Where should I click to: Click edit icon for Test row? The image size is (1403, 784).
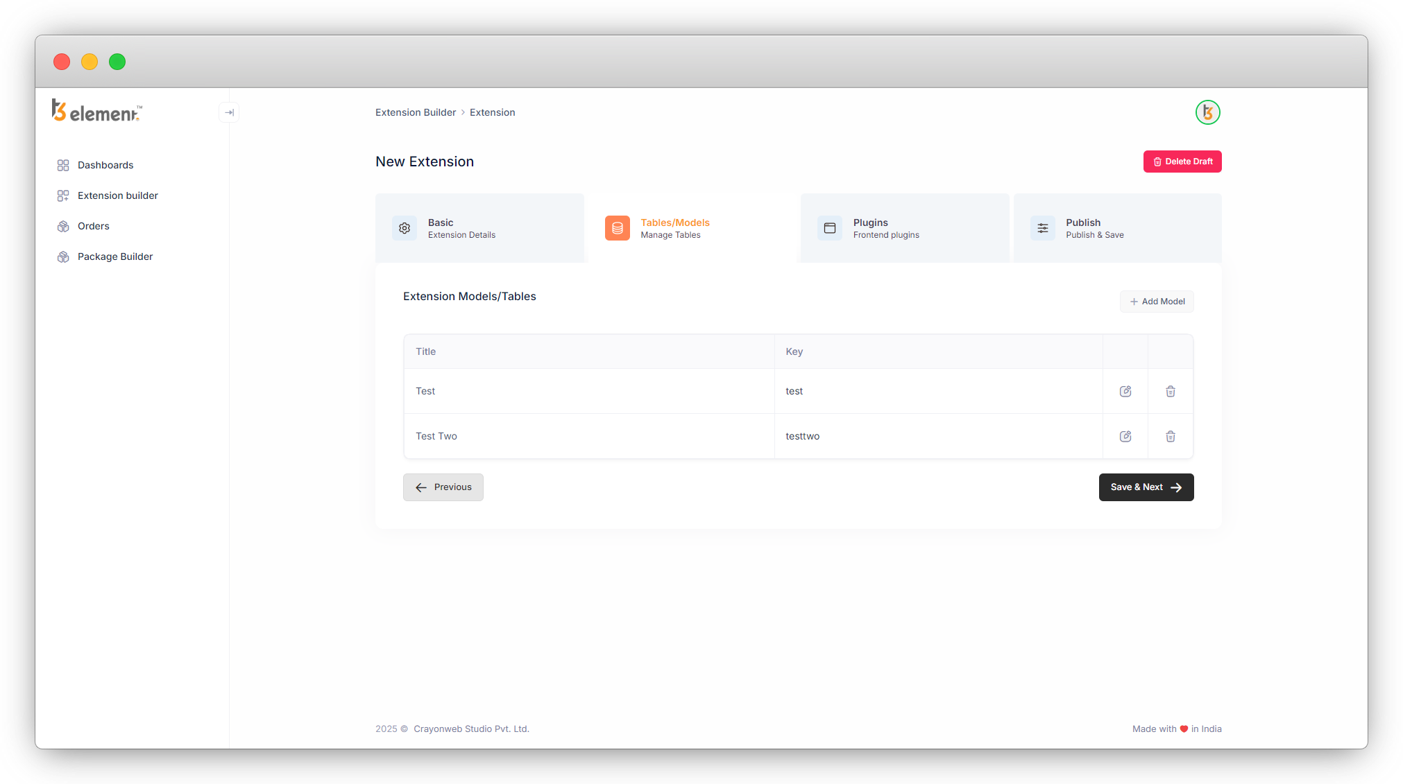[x=1125, y=392]
